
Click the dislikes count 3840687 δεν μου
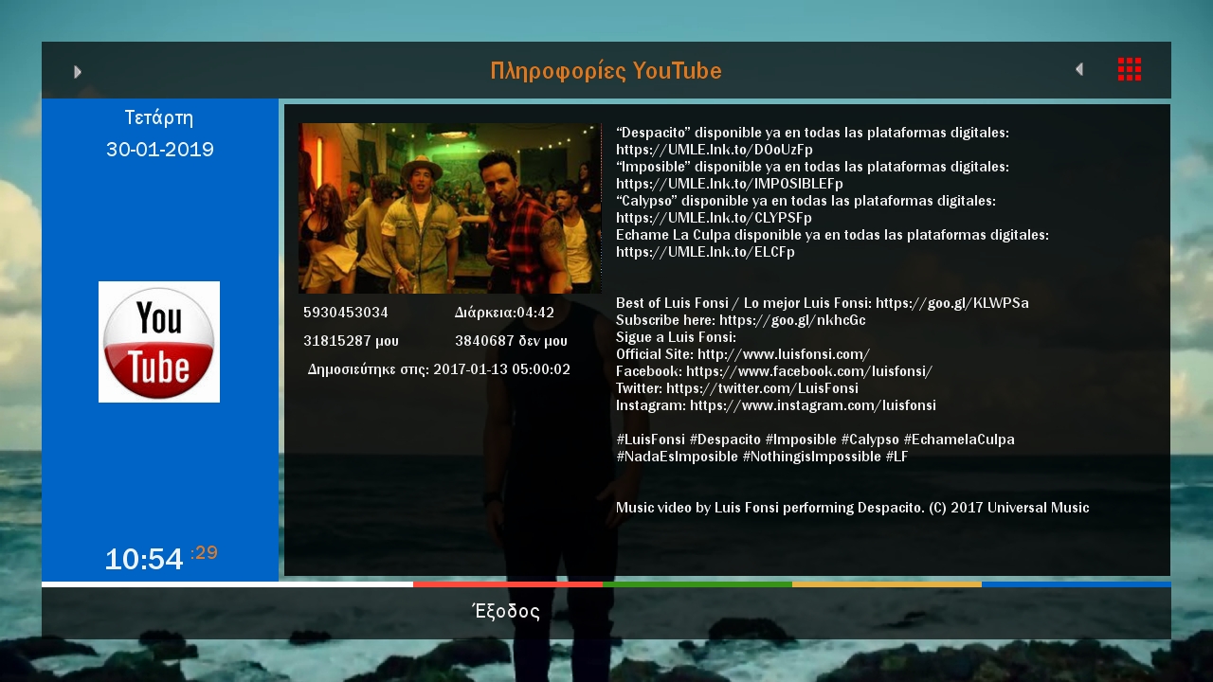[511, 341]
